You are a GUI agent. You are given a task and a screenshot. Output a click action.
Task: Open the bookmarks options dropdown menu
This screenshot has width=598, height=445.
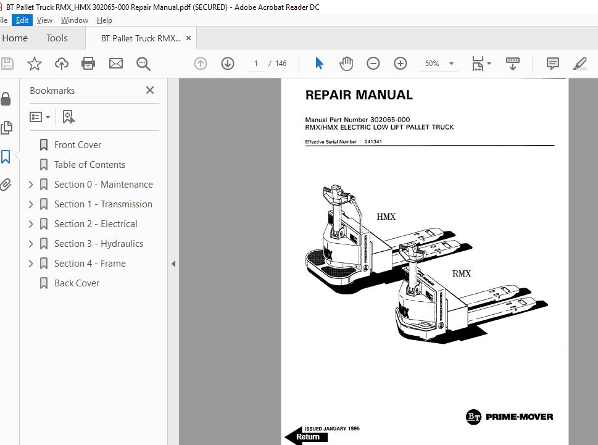tap(40, 117)
